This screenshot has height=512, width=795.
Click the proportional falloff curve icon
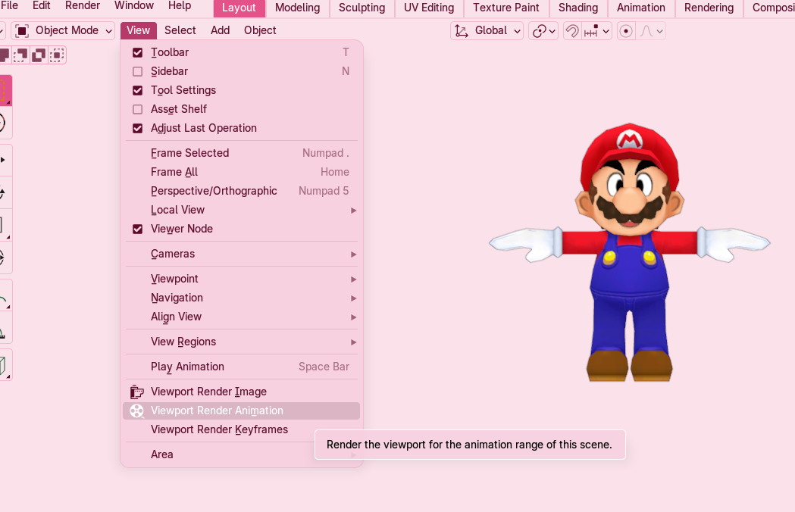click(646, 31)
